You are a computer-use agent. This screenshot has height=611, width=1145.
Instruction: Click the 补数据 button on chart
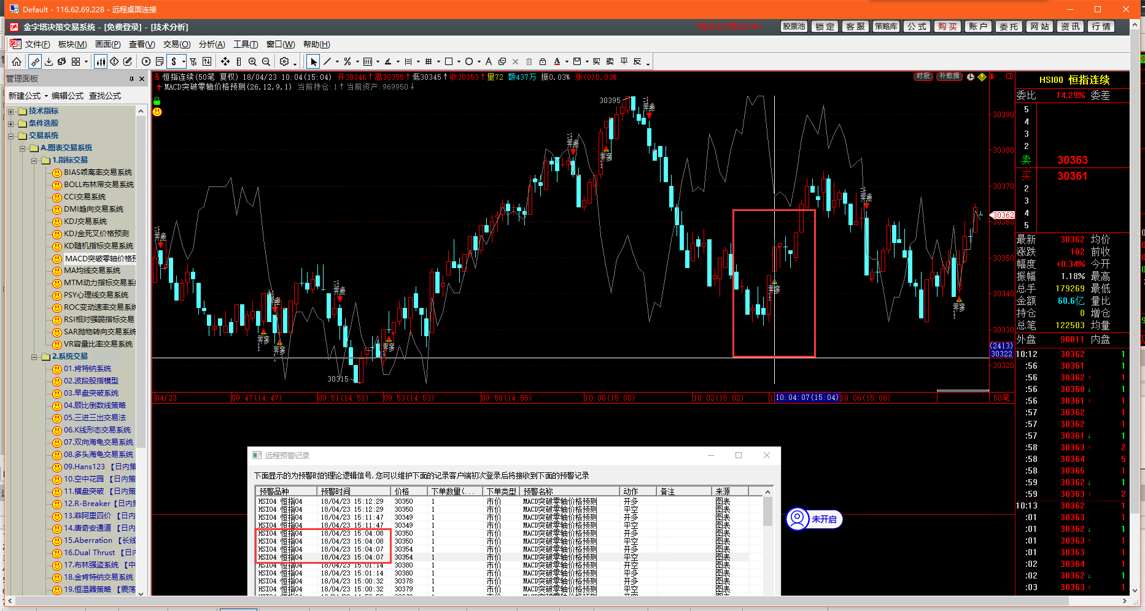click(x=949, y=77)
